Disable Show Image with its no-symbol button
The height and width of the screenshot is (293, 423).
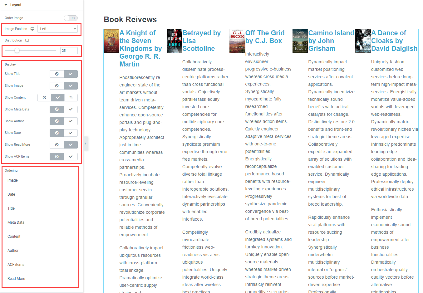[57, 86]
